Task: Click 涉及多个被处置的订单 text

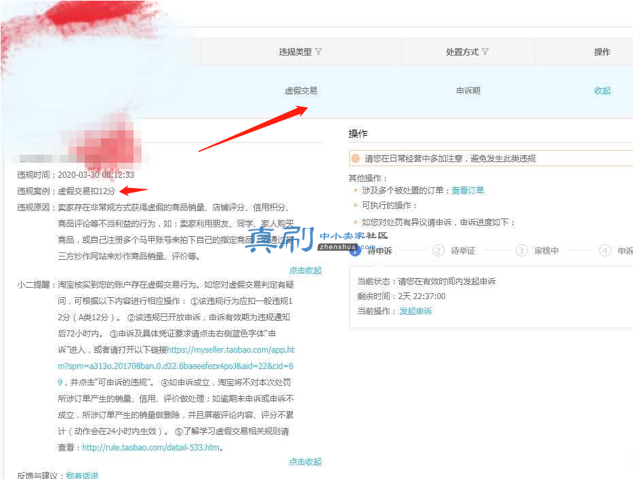Action: (403, 191)
